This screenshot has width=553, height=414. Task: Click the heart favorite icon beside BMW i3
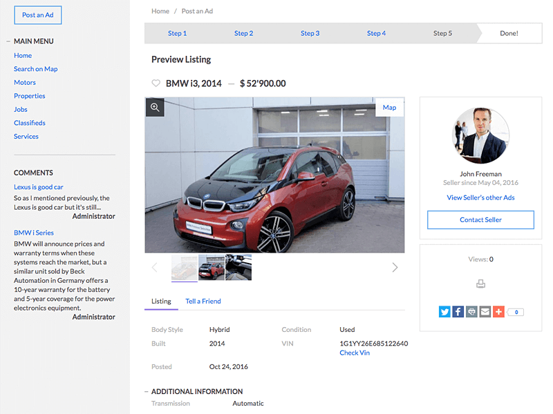[x=156, y=83]
